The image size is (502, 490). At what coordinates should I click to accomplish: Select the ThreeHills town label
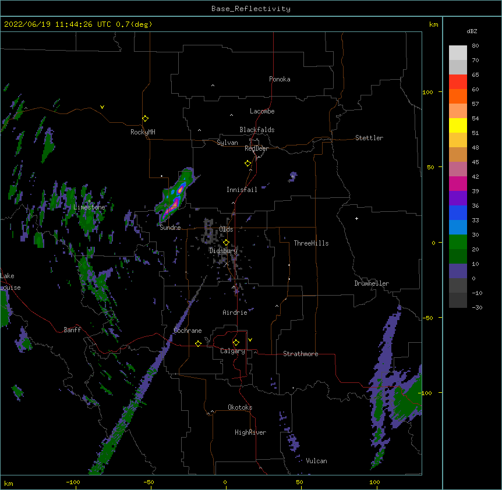(311, 243)
